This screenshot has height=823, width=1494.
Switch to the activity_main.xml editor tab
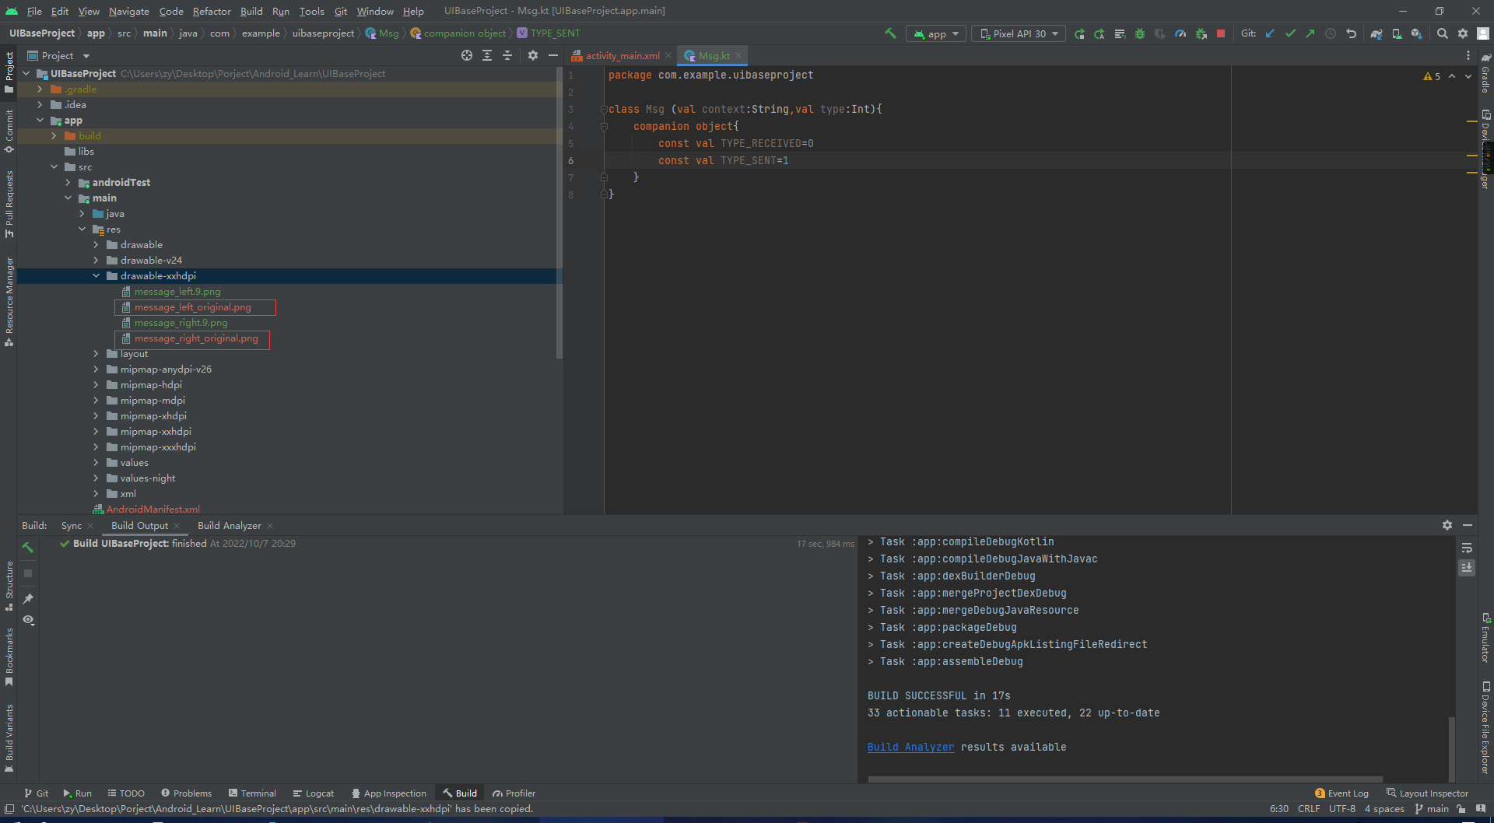coord(622,55)
